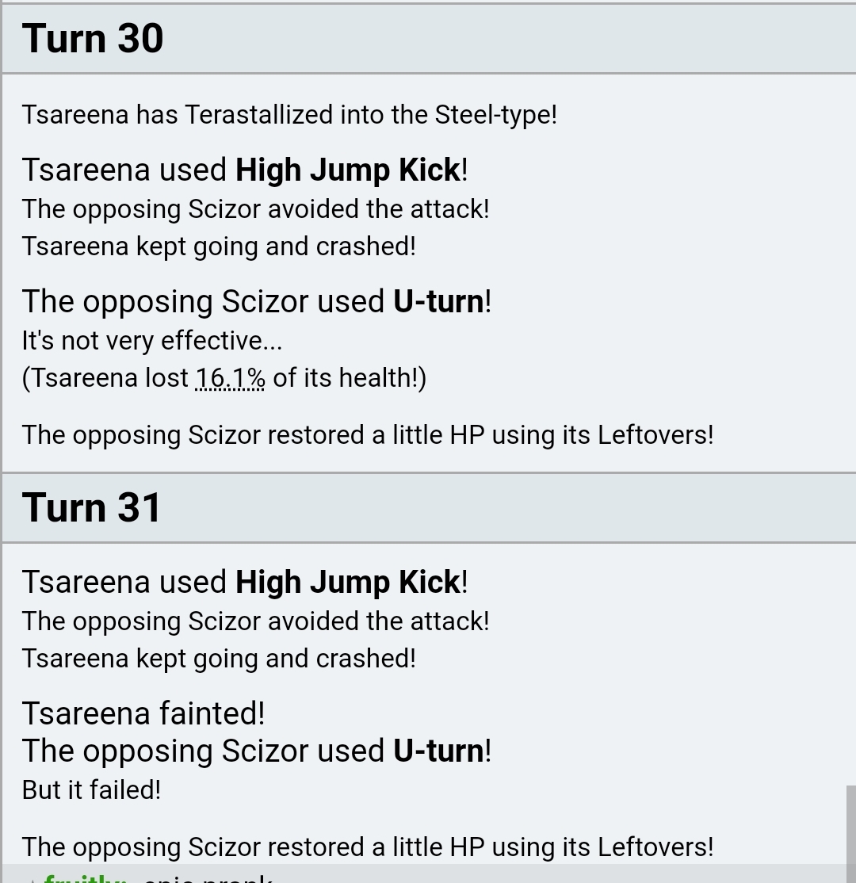Click Turn 31 Leftovers recovery message
The height and width of the screenshot is (883, 856).
coord(368,847)
